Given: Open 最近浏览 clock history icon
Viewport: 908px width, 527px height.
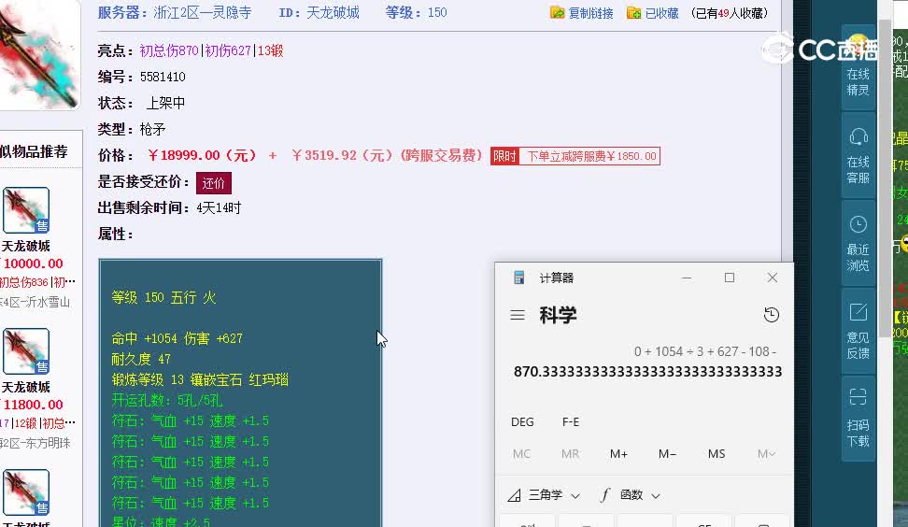Looking at the screenshot, I should tap(858, 224).
